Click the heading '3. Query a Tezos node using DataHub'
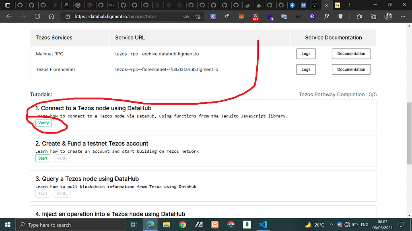Viewport: 412px width, 231px height. [x=87, y=179]
